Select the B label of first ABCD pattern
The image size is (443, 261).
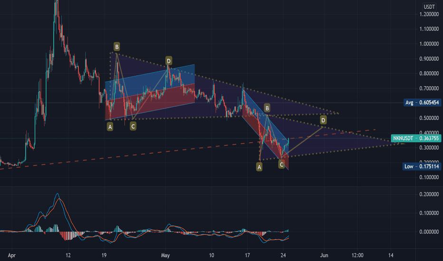click(116, 47)
